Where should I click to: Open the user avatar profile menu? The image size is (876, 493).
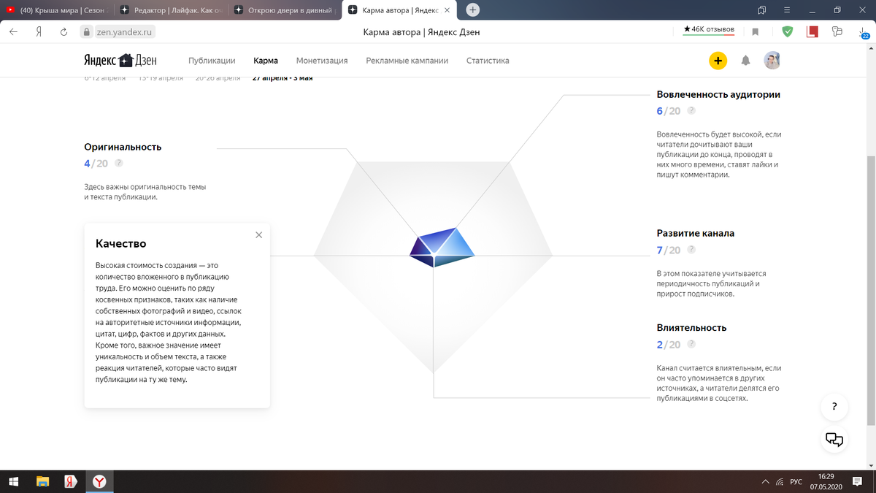[772, 61]
